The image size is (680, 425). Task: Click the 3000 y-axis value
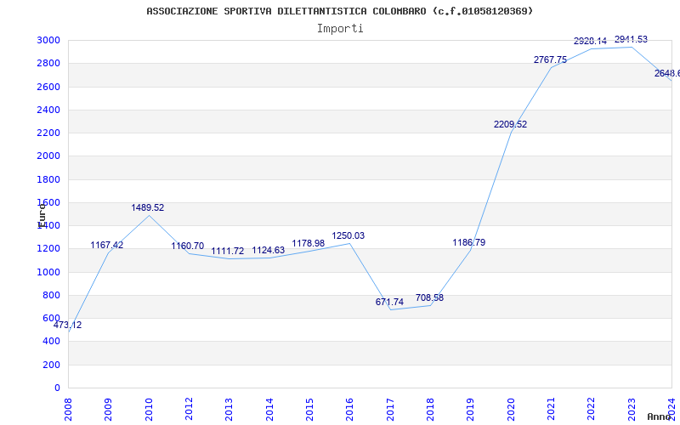pyautogui.click(x=48, y=40)
